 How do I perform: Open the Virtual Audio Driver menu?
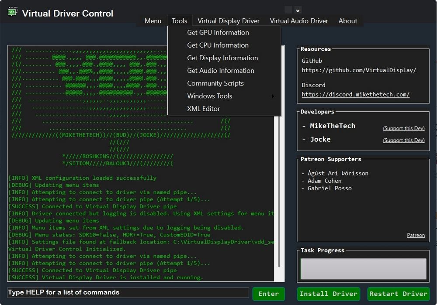point(299,21)
